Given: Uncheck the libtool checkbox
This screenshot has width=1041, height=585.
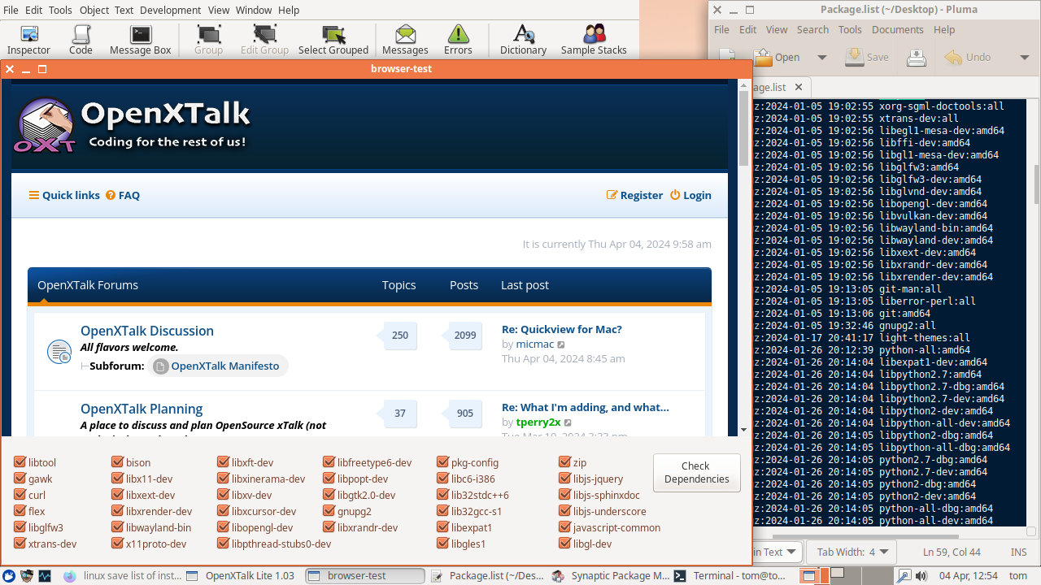Looking at the screenshot, I should (20, 462).
